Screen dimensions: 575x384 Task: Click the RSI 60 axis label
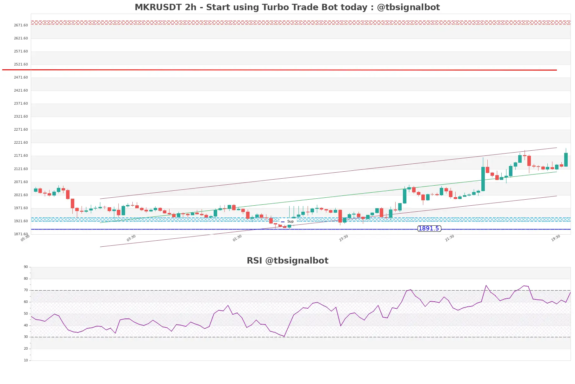(26, 302)
